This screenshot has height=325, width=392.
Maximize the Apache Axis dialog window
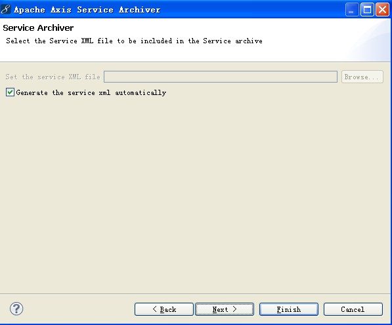pyautogui.click(x=367, y=10)
